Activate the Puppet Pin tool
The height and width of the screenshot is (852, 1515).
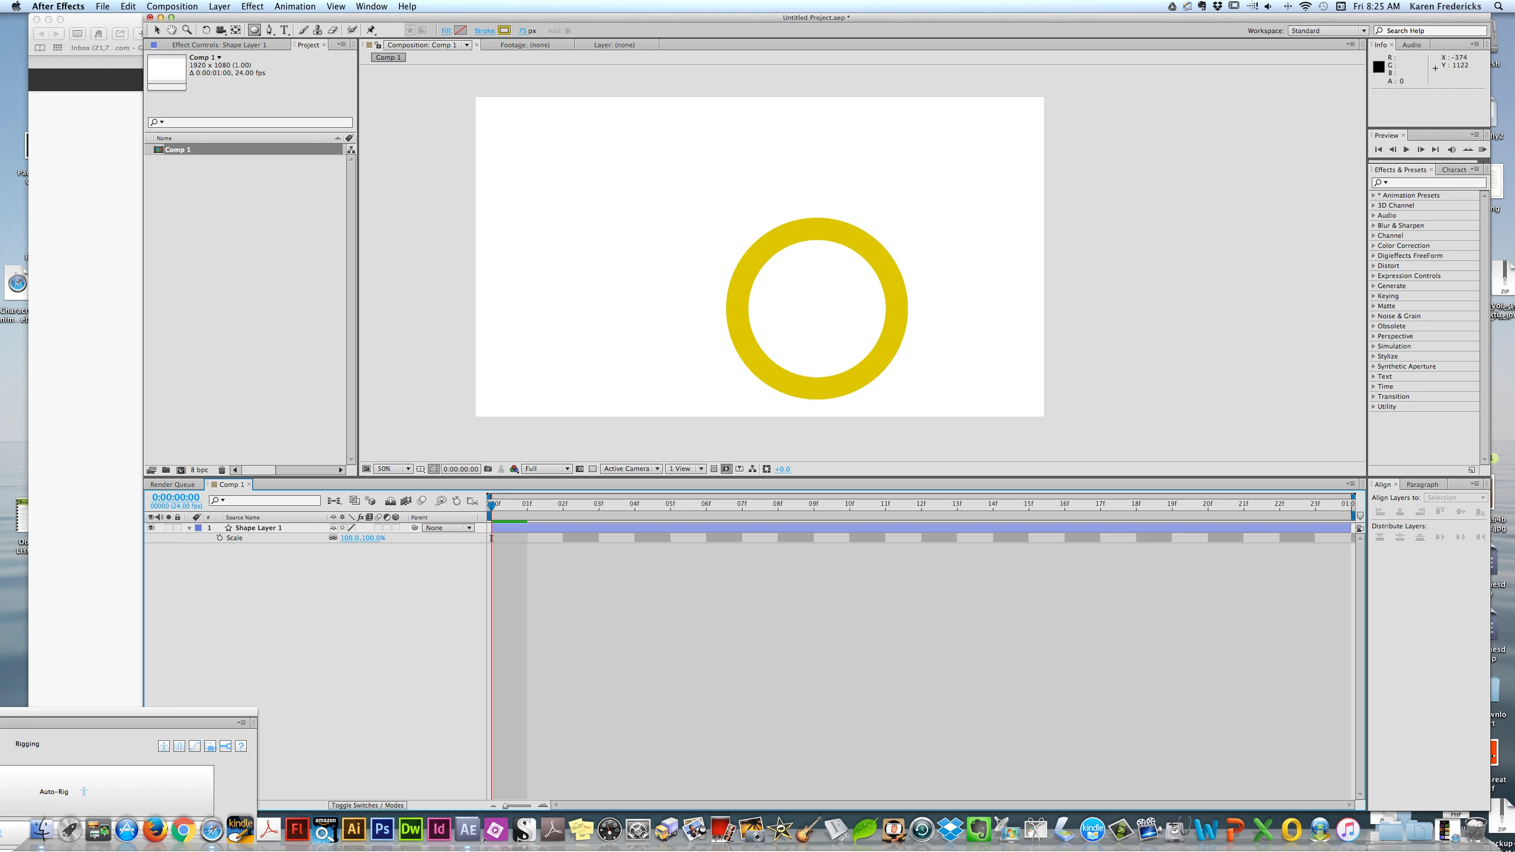(371, 30)
